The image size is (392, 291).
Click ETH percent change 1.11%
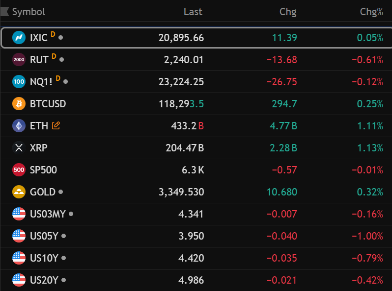tap(370, 126)
